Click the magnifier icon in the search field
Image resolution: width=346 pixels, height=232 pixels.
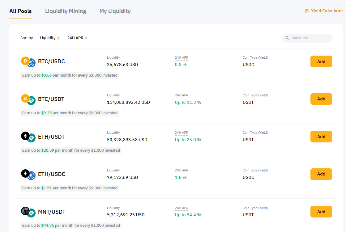click(287, 38)
